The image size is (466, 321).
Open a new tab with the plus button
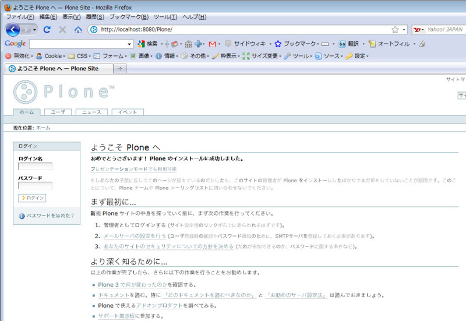point(121,69)
